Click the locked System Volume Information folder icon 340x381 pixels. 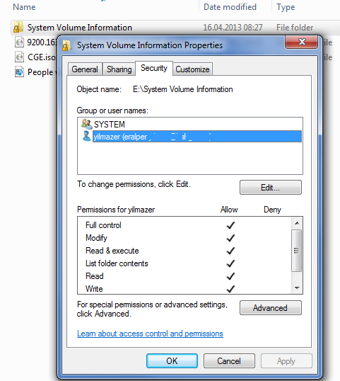coord(18,27)
